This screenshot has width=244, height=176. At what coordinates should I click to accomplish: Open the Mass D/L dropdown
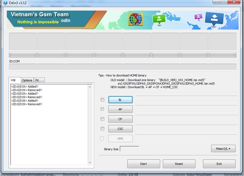click(x=223, y=149)
